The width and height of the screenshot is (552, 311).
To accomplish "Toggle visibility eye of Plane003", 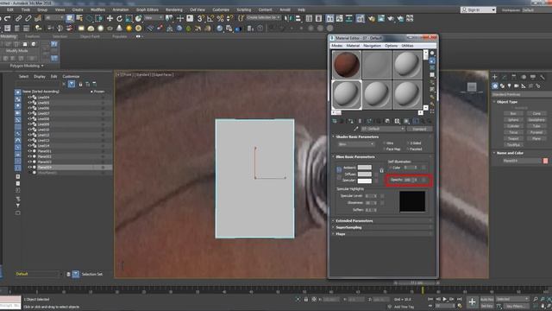I will click(29, 162).
